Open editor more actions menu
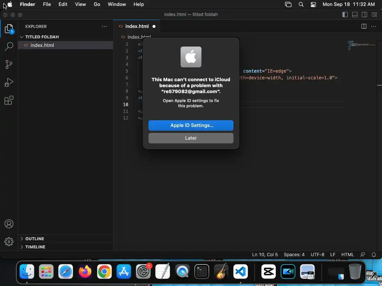Viewport: 382px width, 286px height. (373, 26)
